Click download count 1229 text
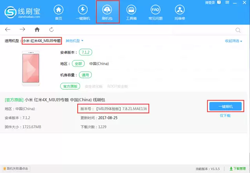250x173 pixels. tap(102, 127)
